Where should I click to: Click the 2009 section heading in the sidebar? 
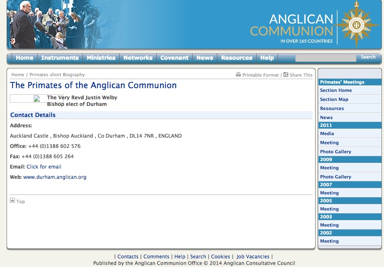tap(350, 159)
